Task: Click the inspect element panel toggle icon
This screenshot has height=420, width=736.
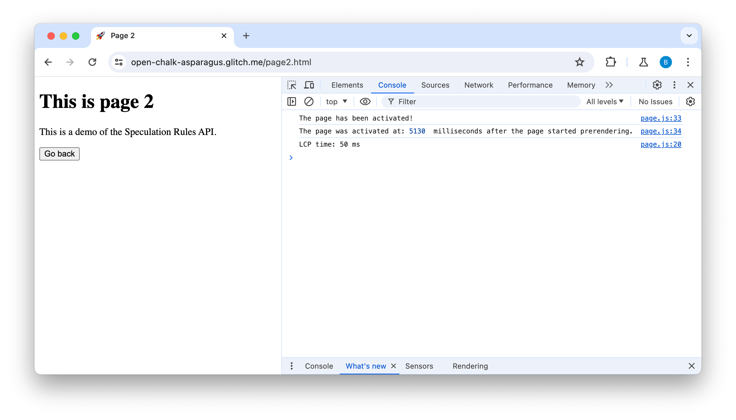Action: click(292, 85)
